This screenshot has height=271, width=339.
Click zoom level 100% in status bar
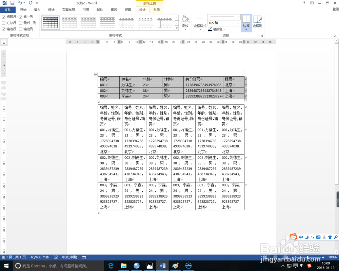click(x=332, y=257)
